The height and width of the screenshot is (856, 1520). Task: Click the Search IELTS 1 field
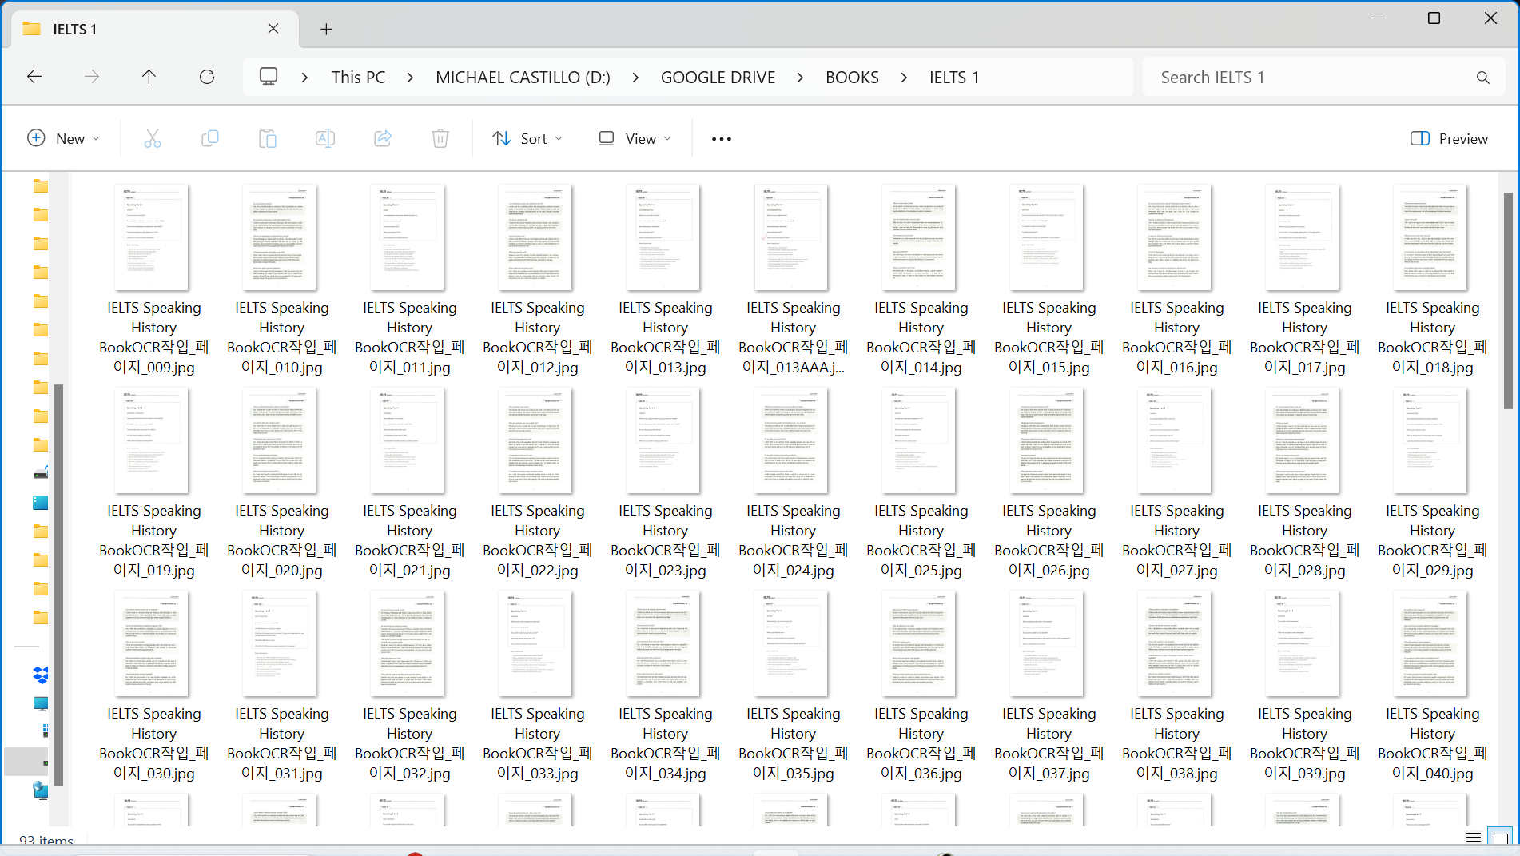click(1311, 78)
